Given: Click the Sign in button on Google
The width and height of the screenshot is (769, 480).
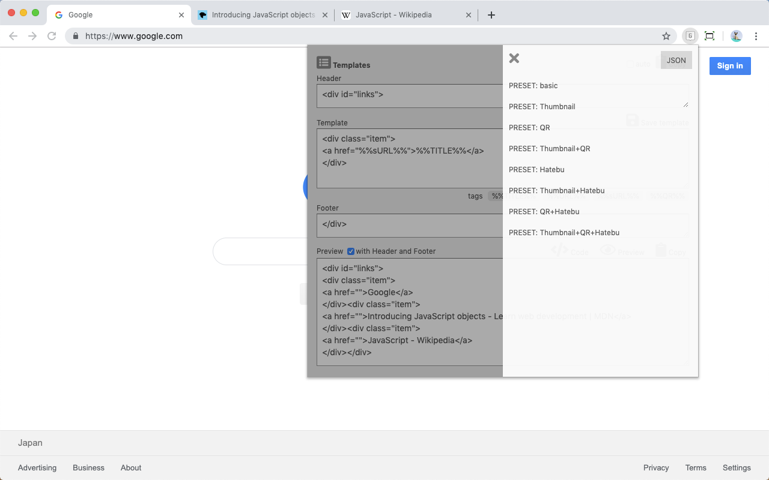Looking at the screenshot, I should 730,66.
